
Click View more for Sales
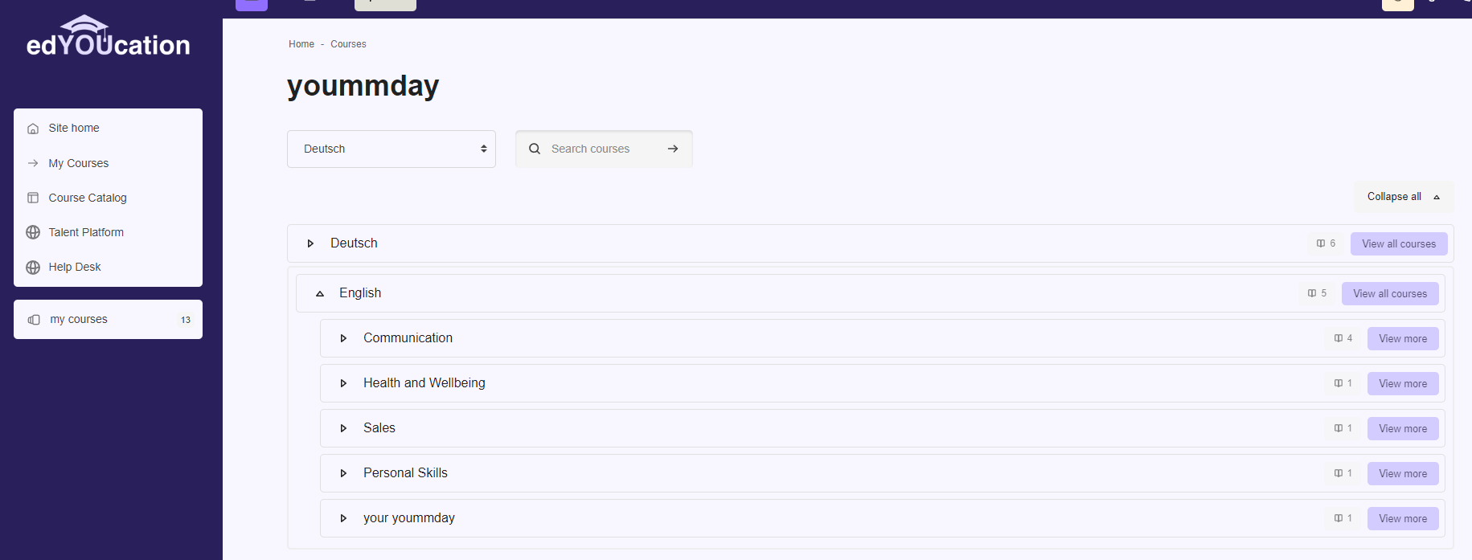1403,428
